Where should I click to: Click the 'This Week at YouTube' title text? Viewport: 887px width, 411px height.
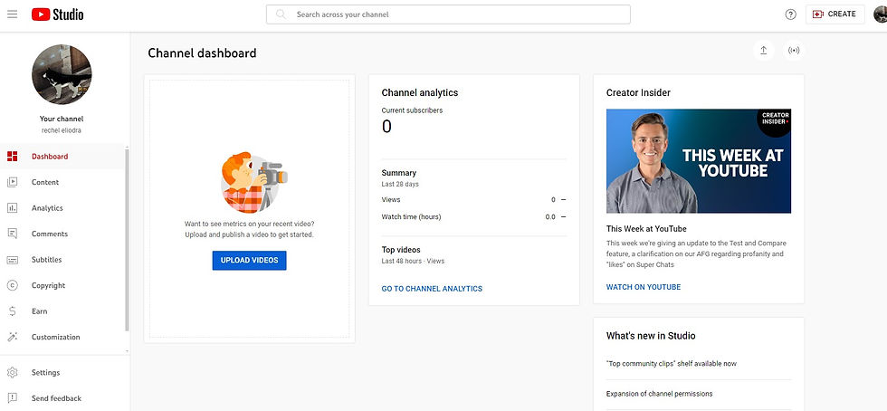pos(646,229)
